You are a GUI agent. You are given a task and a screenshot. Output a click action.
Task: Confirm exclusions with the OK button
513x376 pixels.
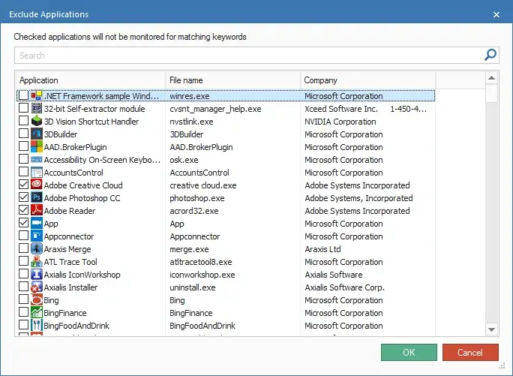coord(409,353)
